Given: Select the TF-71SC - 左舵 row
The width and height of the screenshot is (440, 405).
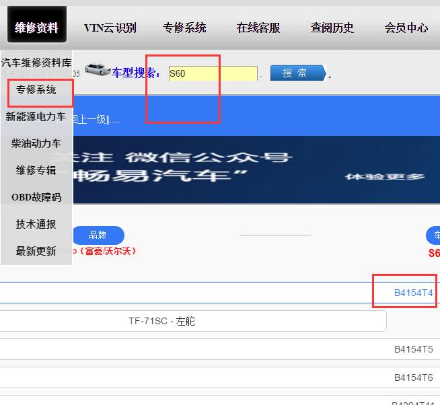Looking at the screenshot, I should click(193, 321).
